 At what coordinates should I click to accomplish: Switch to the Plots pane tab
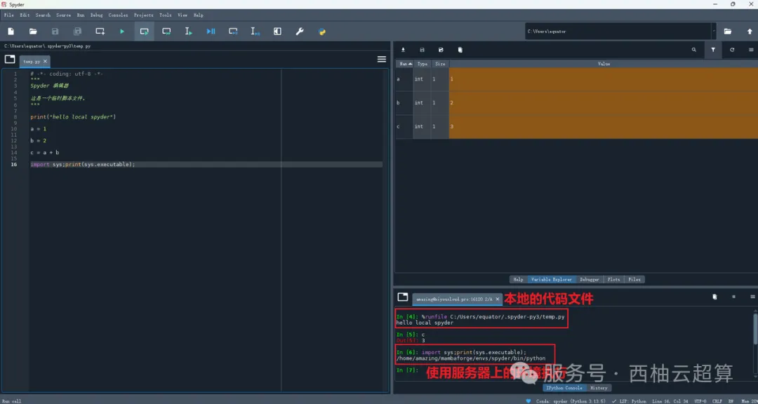613,279
